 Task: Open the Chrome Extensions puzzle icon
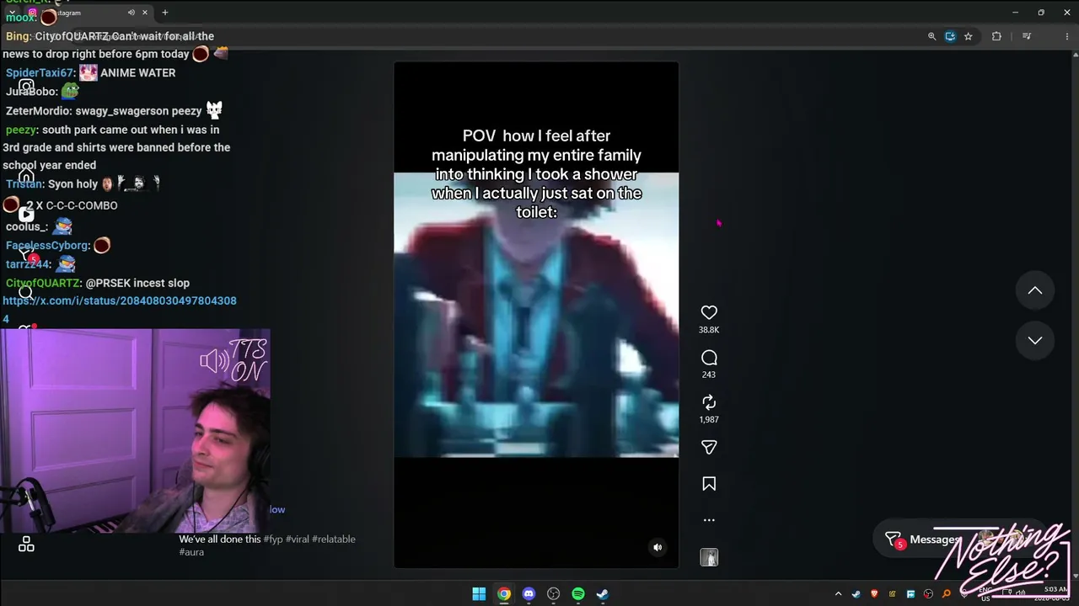[x=996, y=36]
